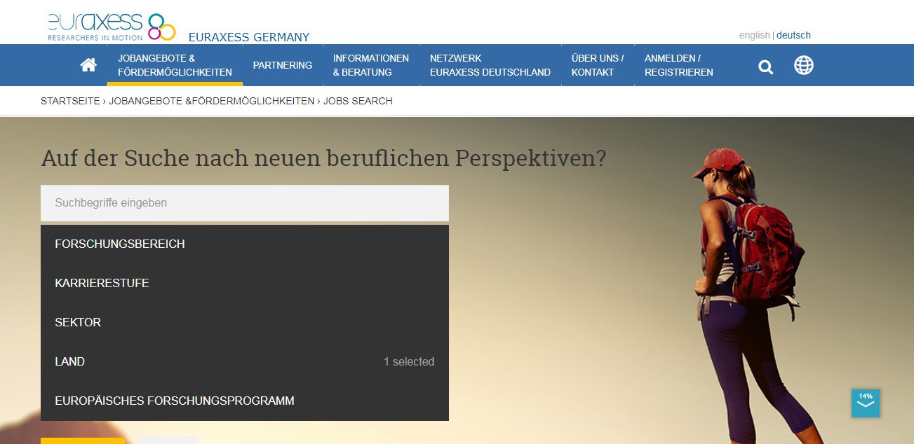Switch language to english
This screenshot has height=444, width=914.
point(754,35)
